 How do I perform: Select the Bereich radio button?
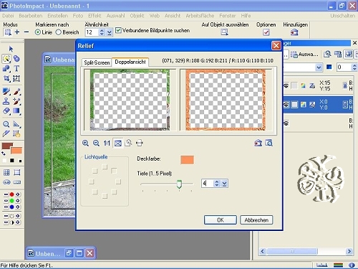[58, 32]
